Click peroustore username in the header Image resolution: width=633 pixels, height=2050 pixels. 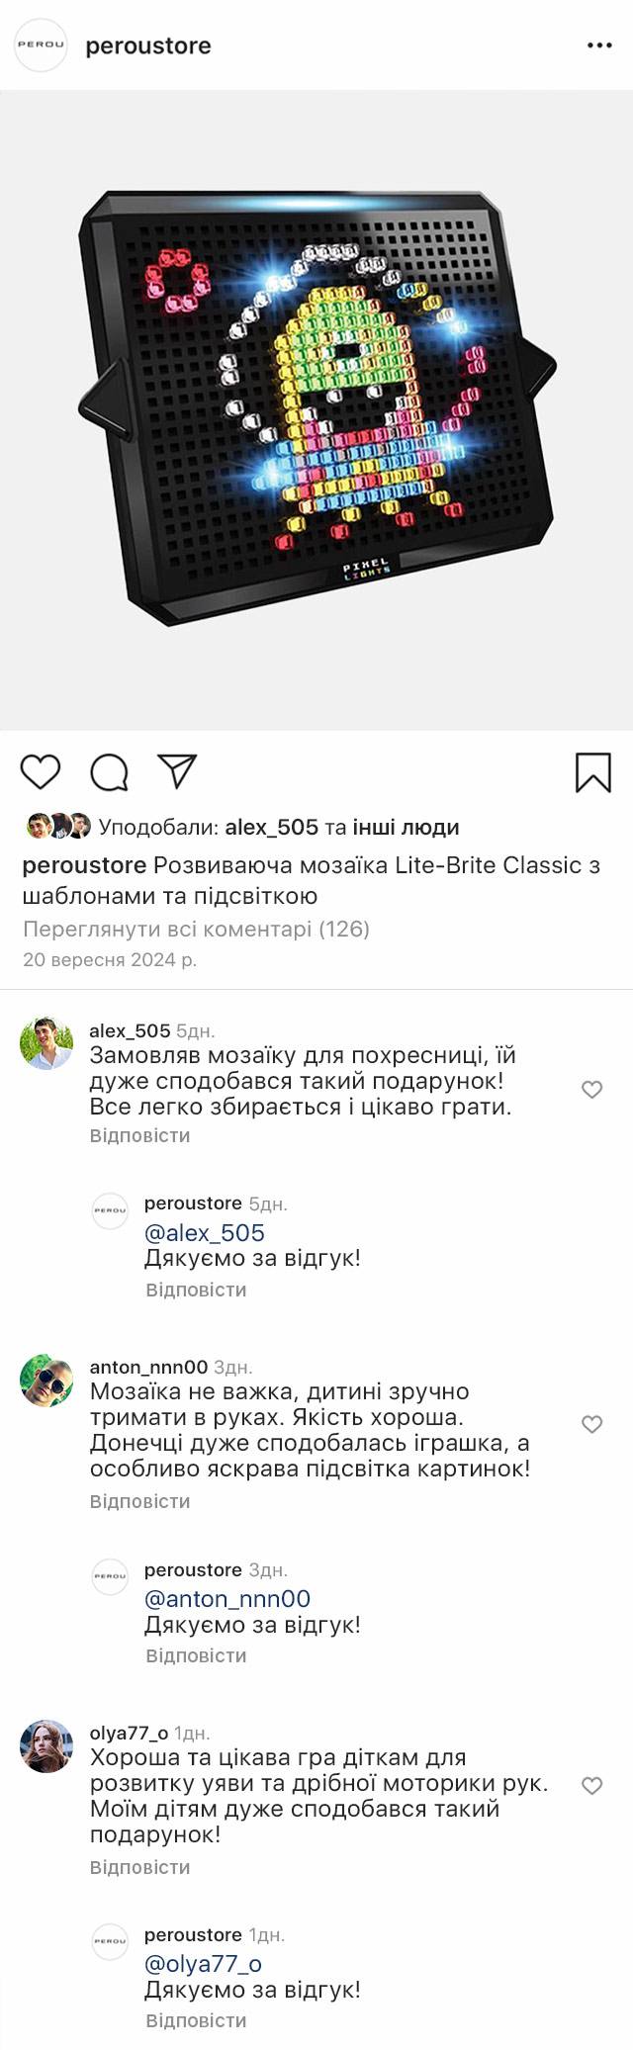[148, 45]
